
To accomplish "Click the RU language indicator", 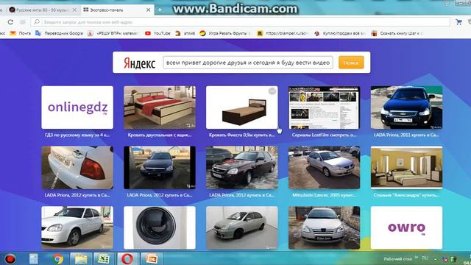I will (425, 258).
